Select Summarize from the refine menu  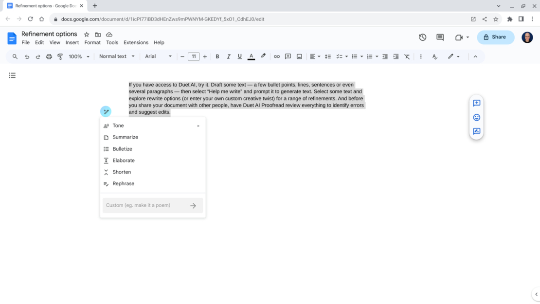coord(125,137)
